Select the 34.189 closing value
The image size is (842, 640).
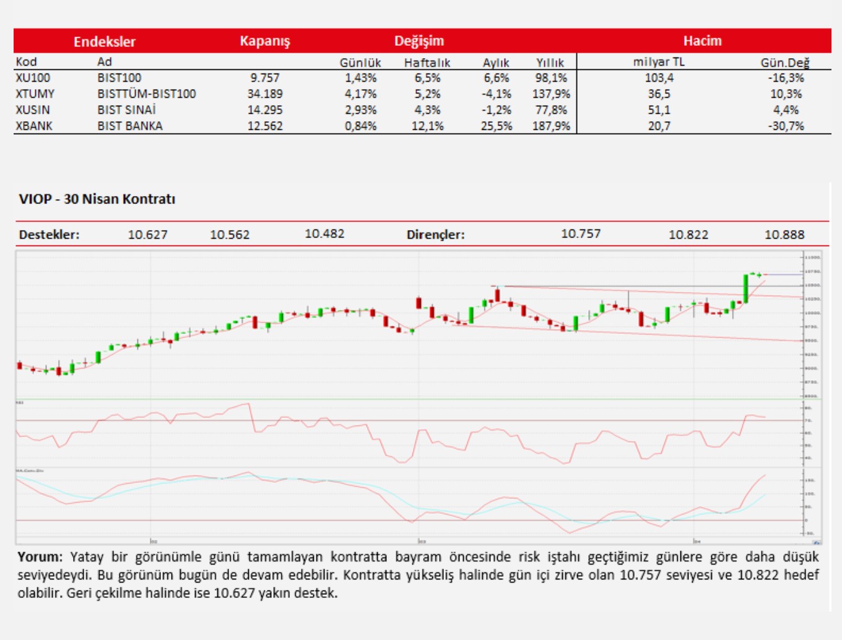[x=265, y=94]
